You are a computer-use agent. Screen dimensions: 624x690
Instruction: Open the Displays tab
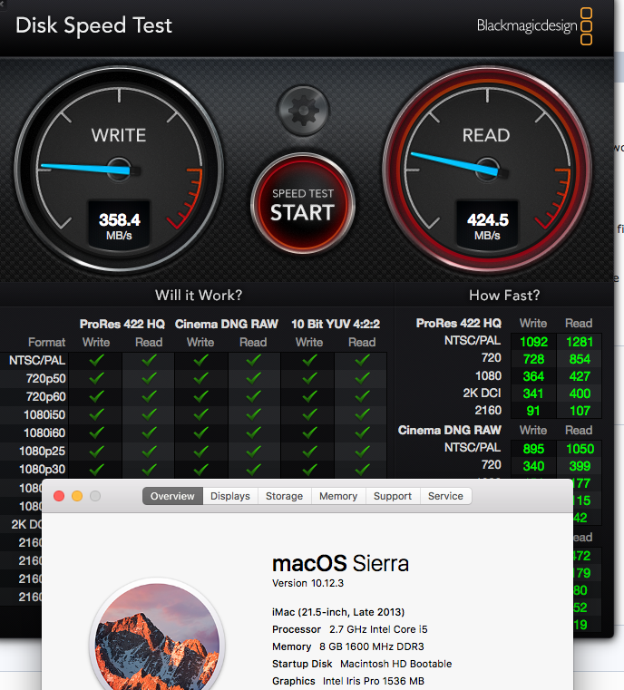point(230,496)
